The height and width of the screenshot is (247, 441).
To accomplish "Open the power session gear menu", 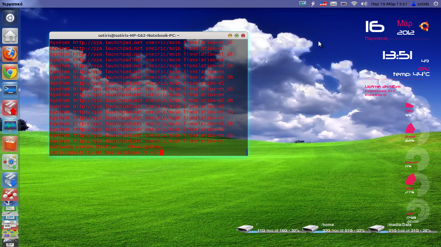I will coord(436,4).
